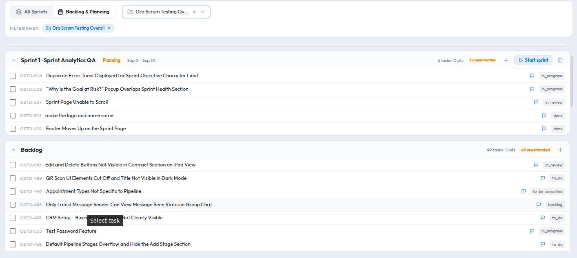Open task Edit and Delete Buttons Not Visible
The height and width of the screenshot is (258, 577).
click(x=120, y=165)
